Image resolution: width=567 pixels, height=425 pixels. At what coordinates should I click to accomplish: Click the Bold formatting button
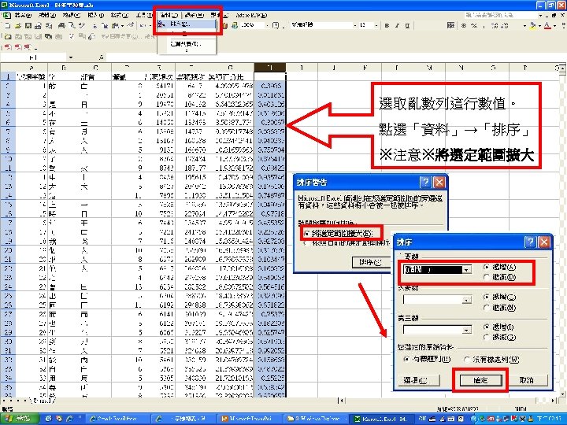[x=387, y=26]
